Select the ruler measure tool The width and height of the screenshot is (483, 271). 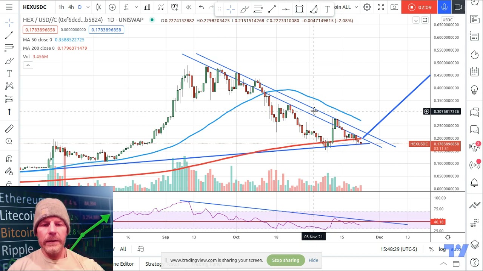click(9, 129)
